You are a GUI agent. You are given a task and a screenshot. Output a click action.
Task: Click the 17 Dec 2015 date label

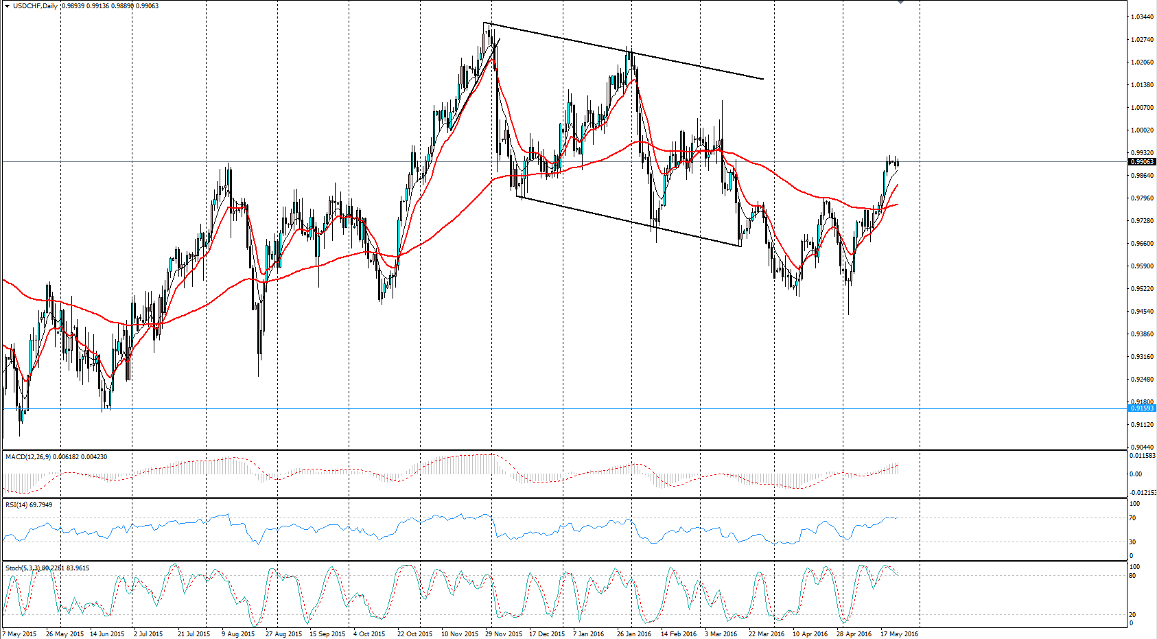point(547,634)
